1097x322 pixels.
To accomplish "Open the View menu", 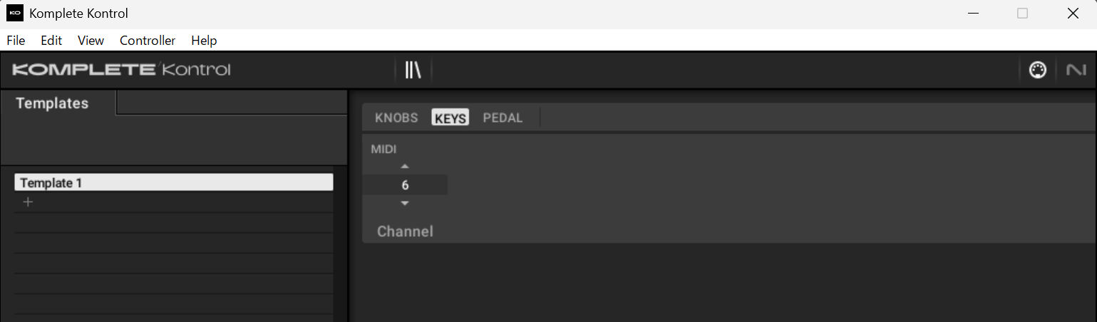I will coord(91,41).
